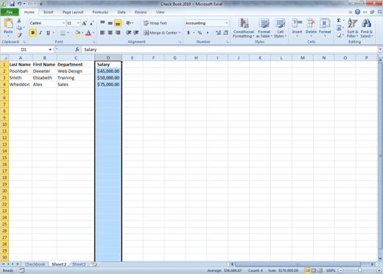
Task: Expand Merge & Center dropdown arrow
Action: point(180,32)
